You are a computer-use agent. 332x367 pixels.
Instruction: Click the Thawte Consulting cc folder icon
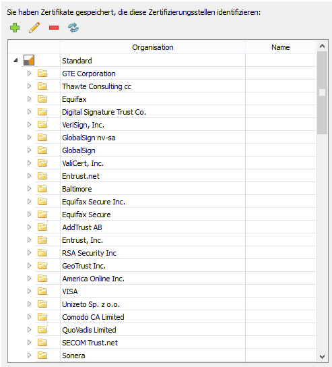coord(42,86)
